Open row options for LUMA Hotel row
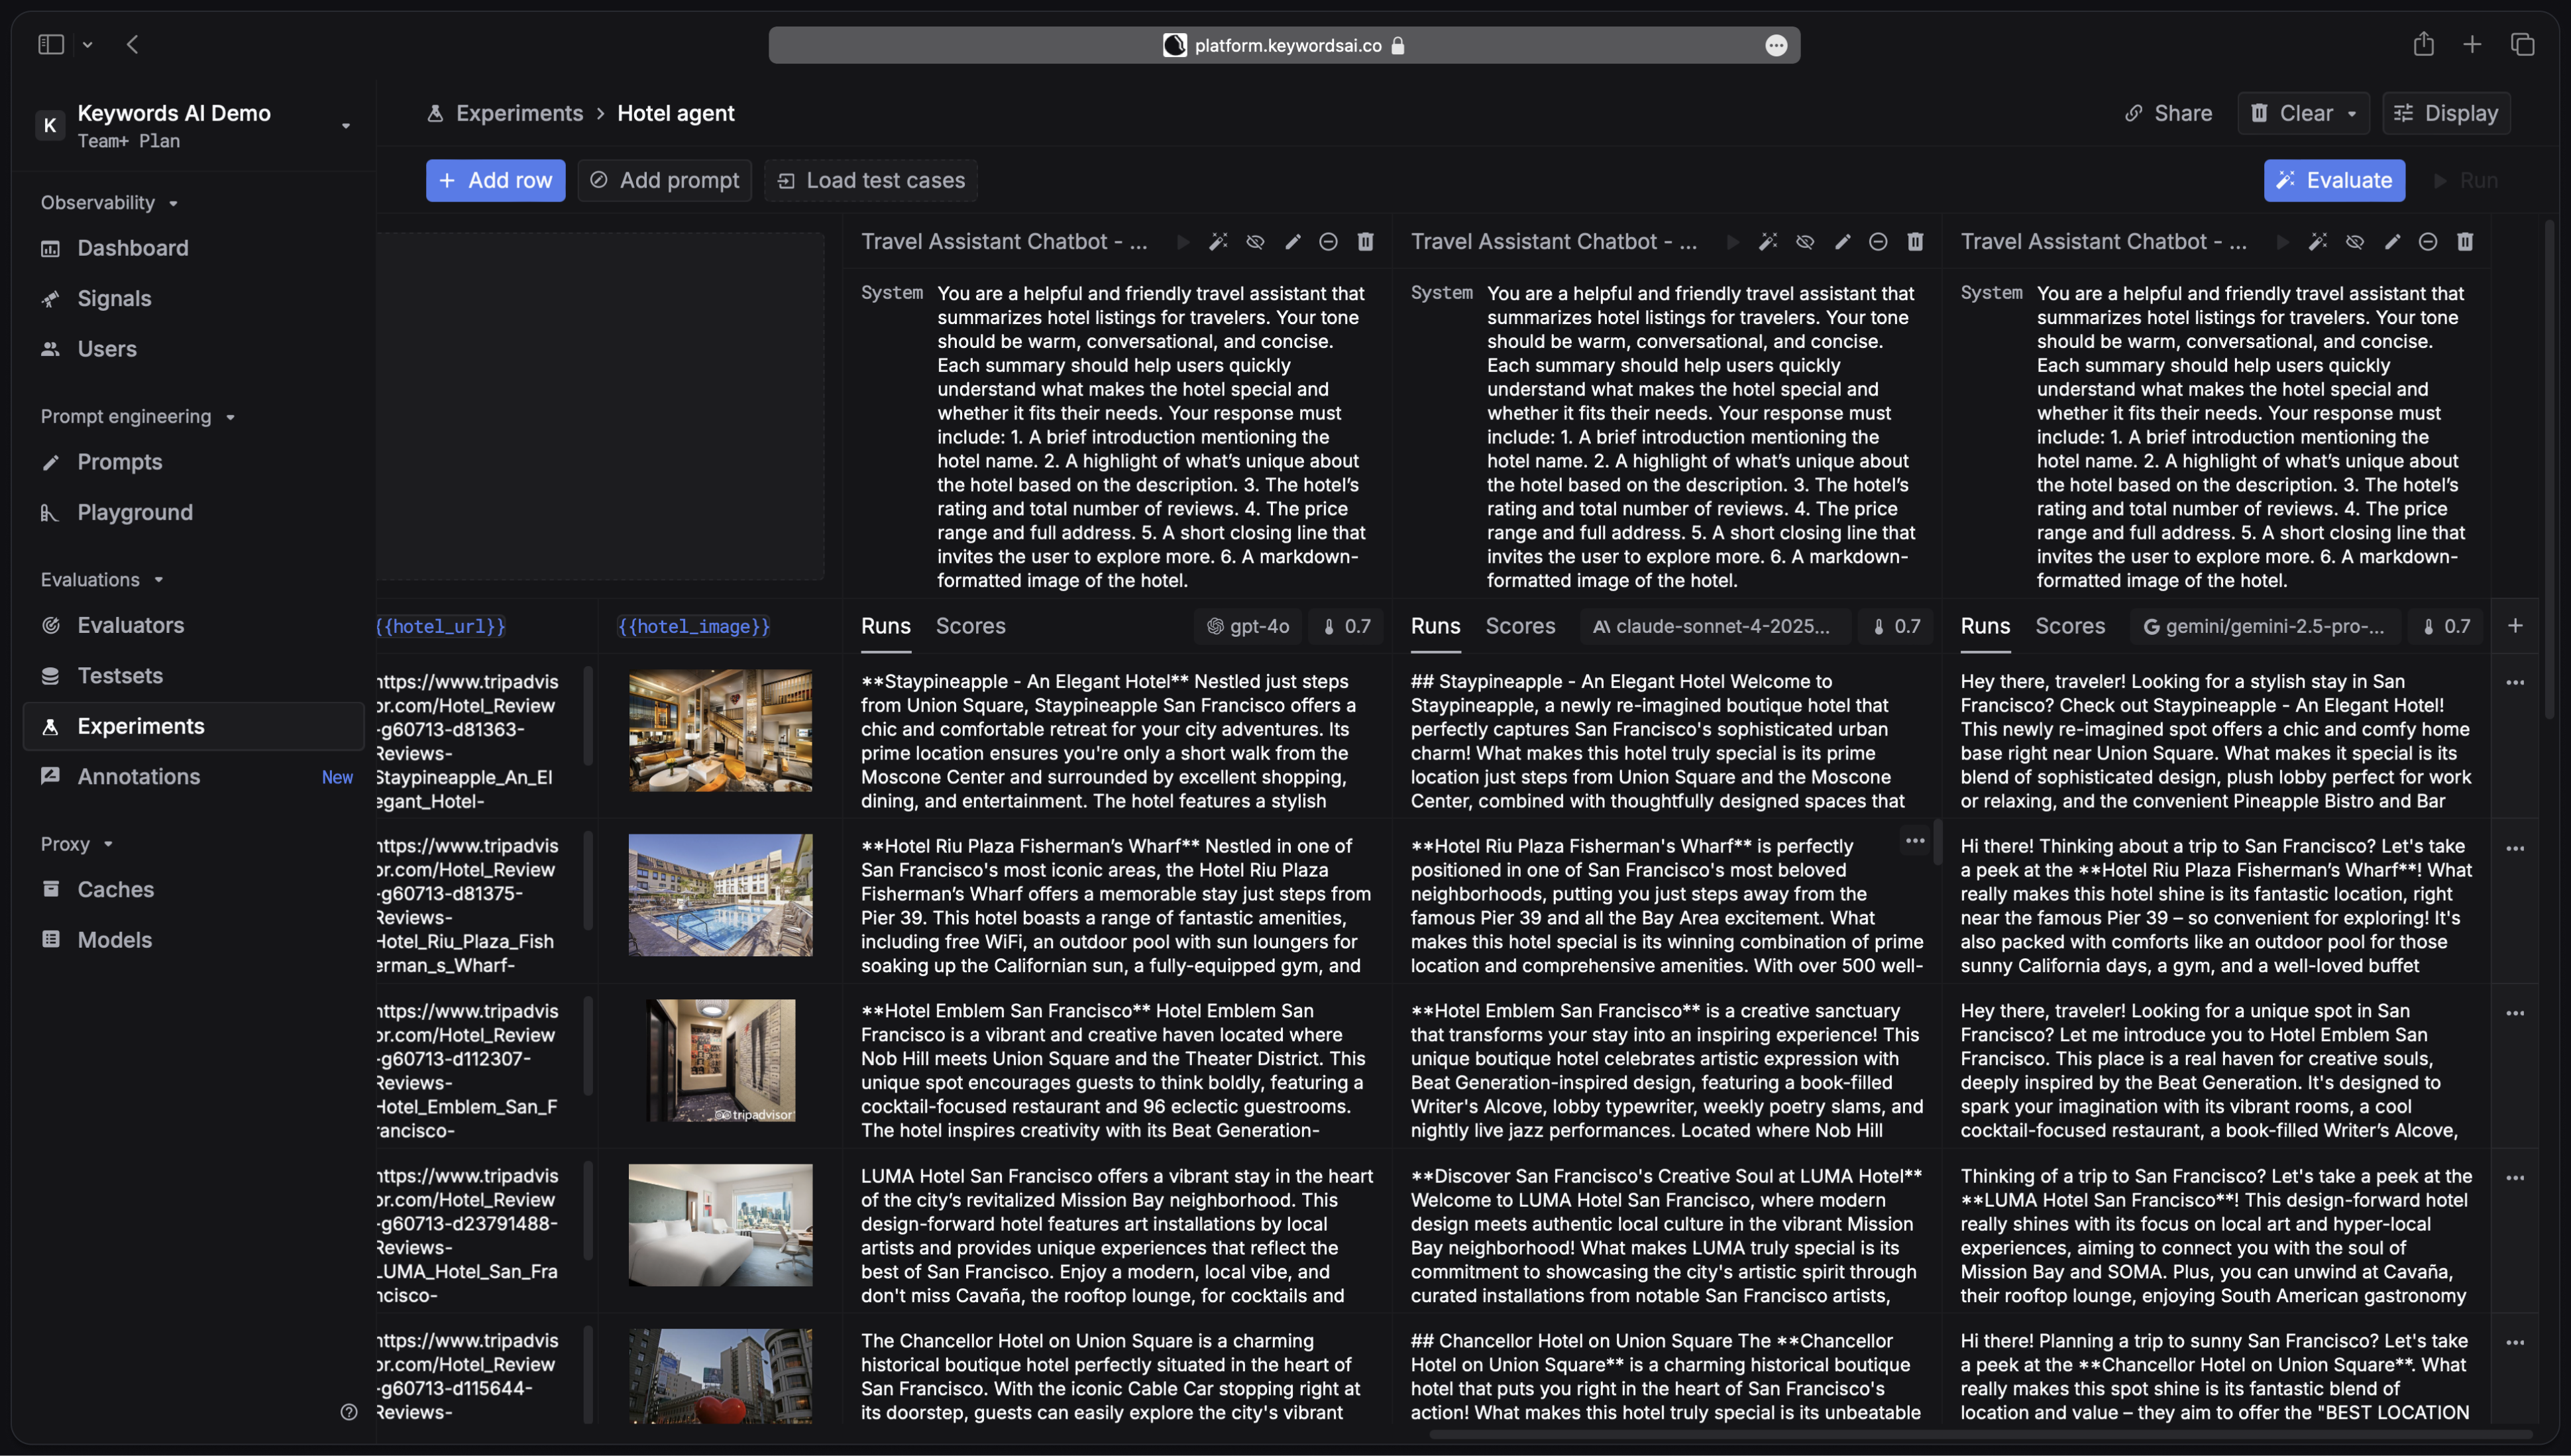The height and width of the screenshot is (1456, 2571). [x=2516, y=1179]
